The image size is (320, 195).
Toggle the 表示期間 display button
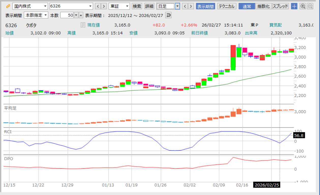pos(205,6)
